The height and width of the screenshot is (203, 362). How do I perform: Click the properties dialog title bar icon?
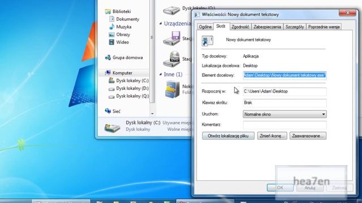(197, 15)
